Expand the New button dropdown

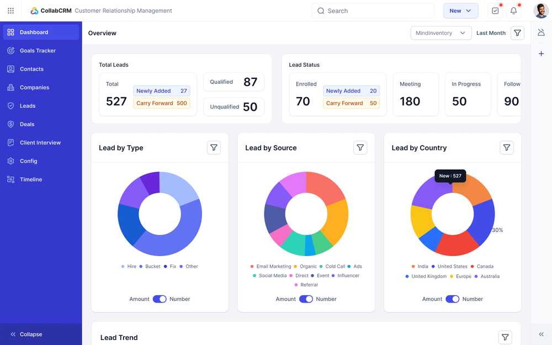pos(469,10)
